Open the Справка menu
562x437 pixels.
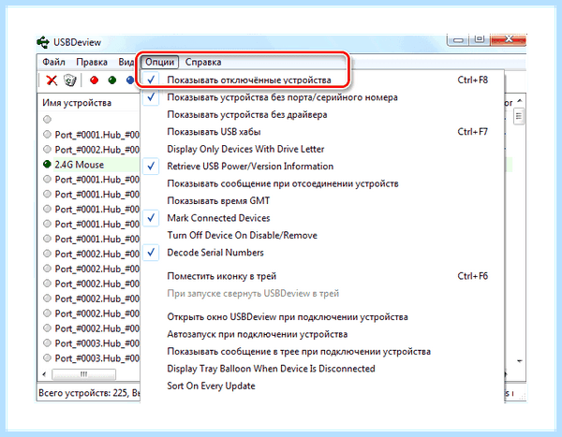click(203, 62)
